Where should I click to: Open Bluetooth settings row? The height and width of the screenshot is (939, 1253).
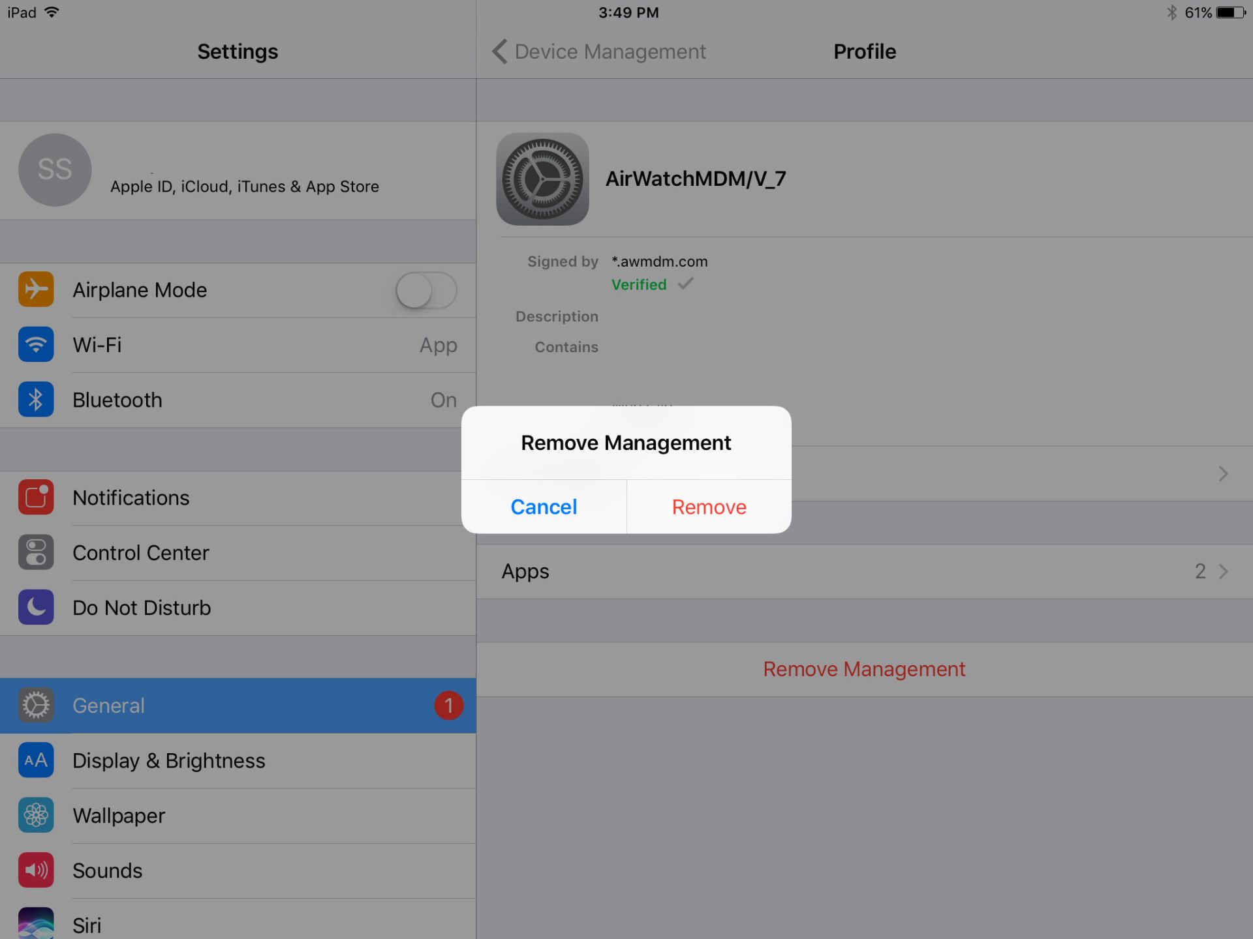point(238,400)
